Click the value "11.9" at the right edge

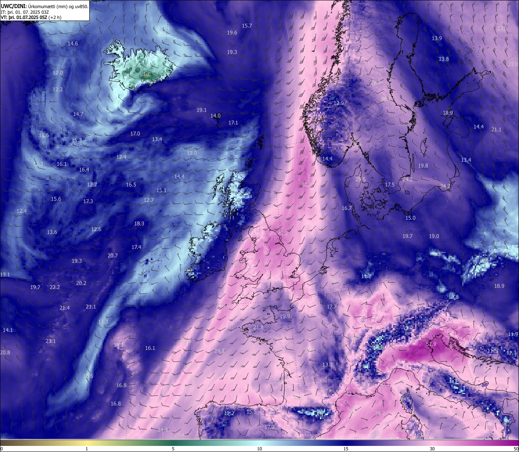point(513,334)
